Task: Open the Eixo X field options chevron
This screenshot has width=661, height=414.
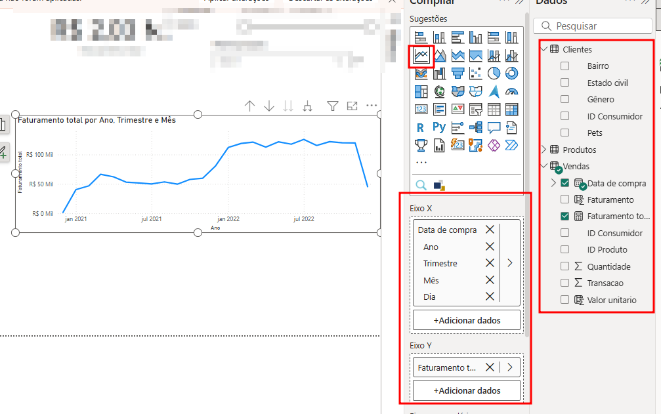Action: pos(510,263)
